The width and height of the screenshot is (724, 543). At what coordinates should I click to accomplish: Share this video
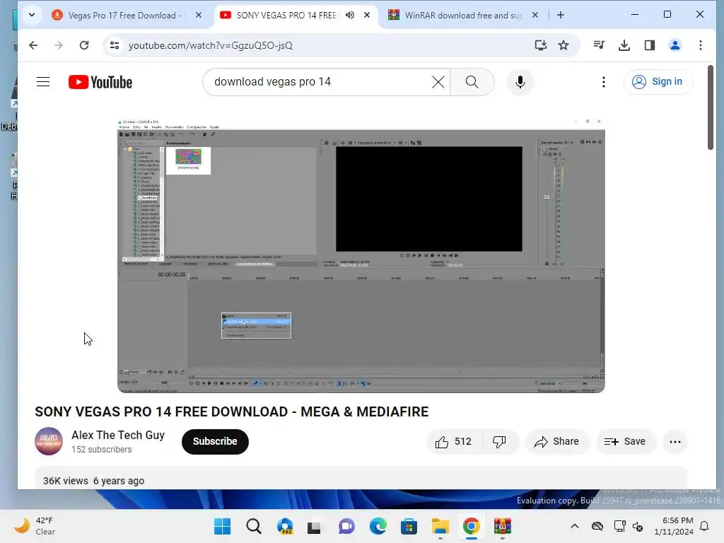pyautogui.click(x=556, y=441)
